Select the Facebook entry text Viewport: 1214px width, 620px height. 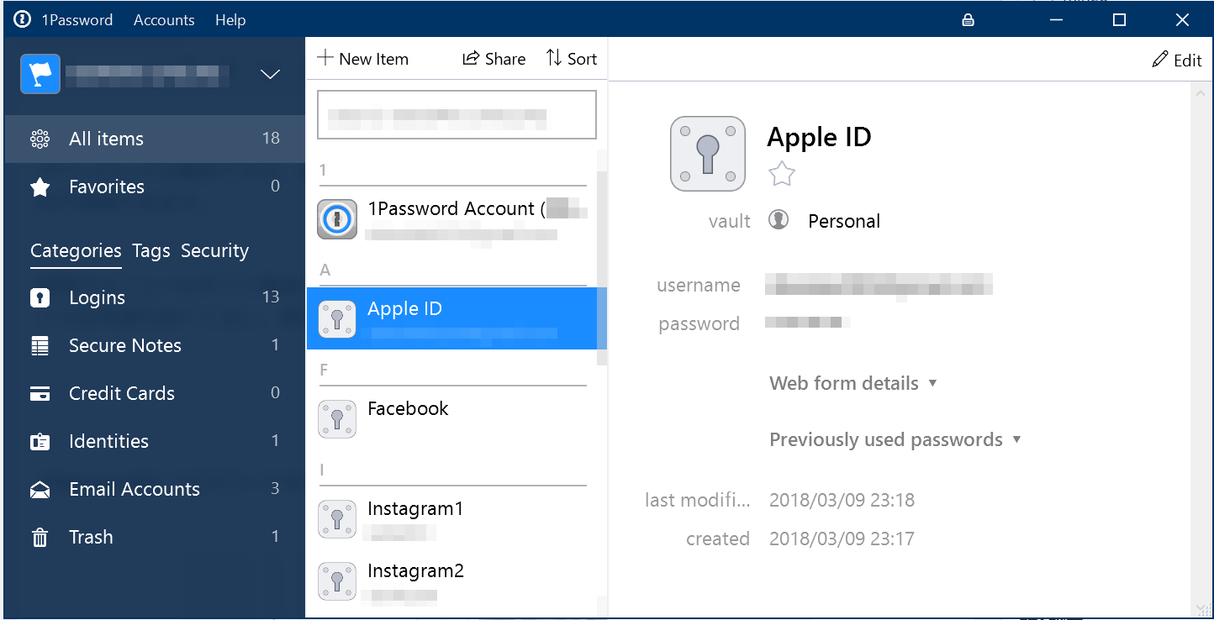[x=408, y=408]
